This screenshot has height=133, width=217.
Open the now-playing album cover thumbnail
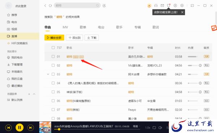45,127
